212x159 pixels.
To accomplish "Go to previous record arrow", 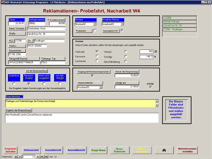I will pos(20,157).
